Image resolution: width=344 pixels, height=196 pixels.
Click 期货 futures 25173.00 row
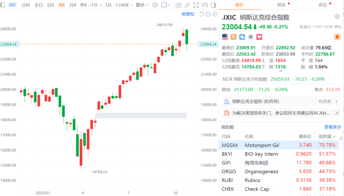(x=255, y=89)
